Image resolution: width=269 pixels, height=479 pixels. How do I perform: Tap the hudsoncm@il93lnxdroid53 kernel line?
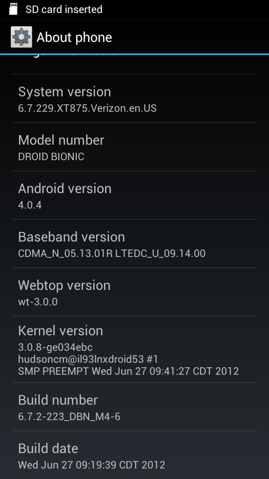[88, 359]
